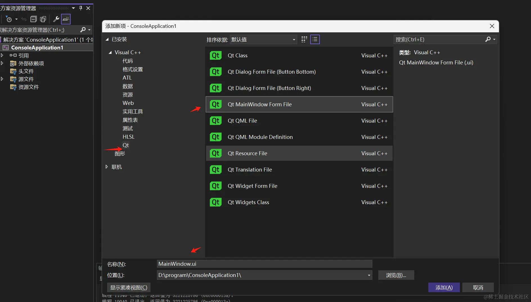The height and width of the screenshot is (302, 531).
Task: Select the 资源 category
Action: (x=128, y=94)
